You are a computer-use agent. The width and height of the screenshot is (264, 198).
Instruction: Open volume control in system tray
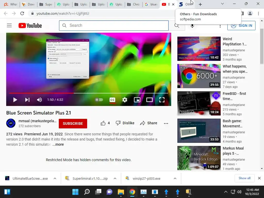click(x=239, y=192)
